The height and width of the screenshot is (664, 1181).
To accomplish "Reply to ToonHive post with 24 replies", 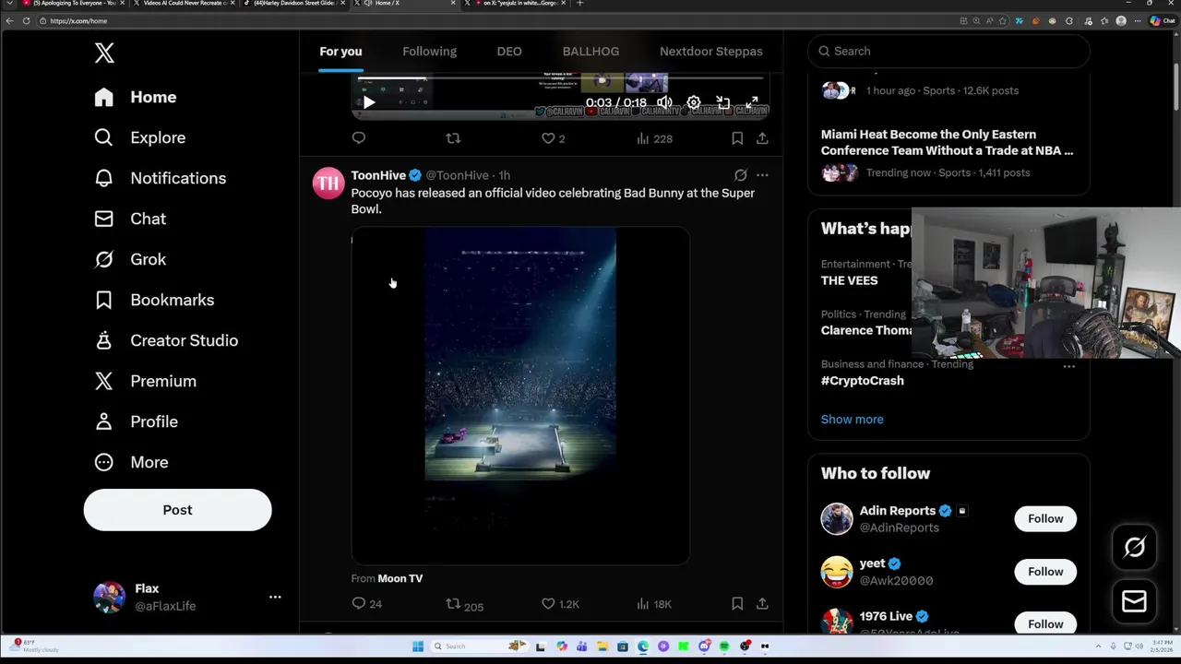I will (366, 604).
